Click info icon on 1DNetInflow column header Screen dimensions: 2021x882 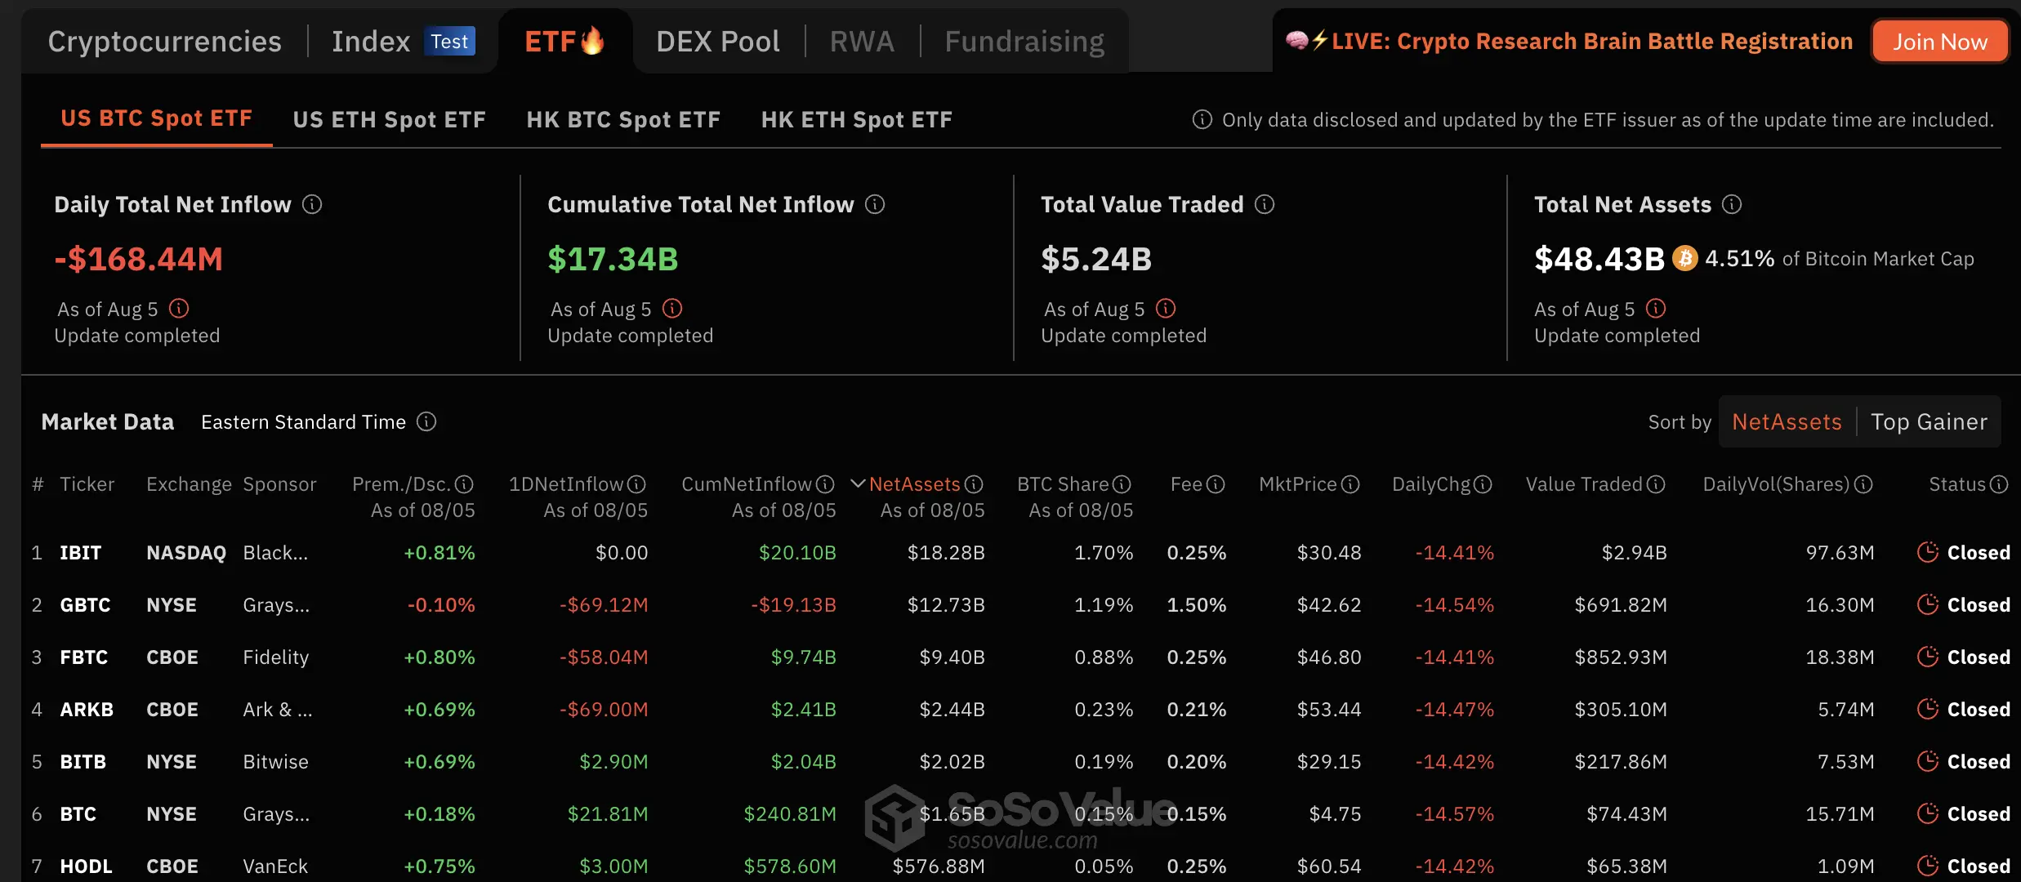tap(636, 484)
